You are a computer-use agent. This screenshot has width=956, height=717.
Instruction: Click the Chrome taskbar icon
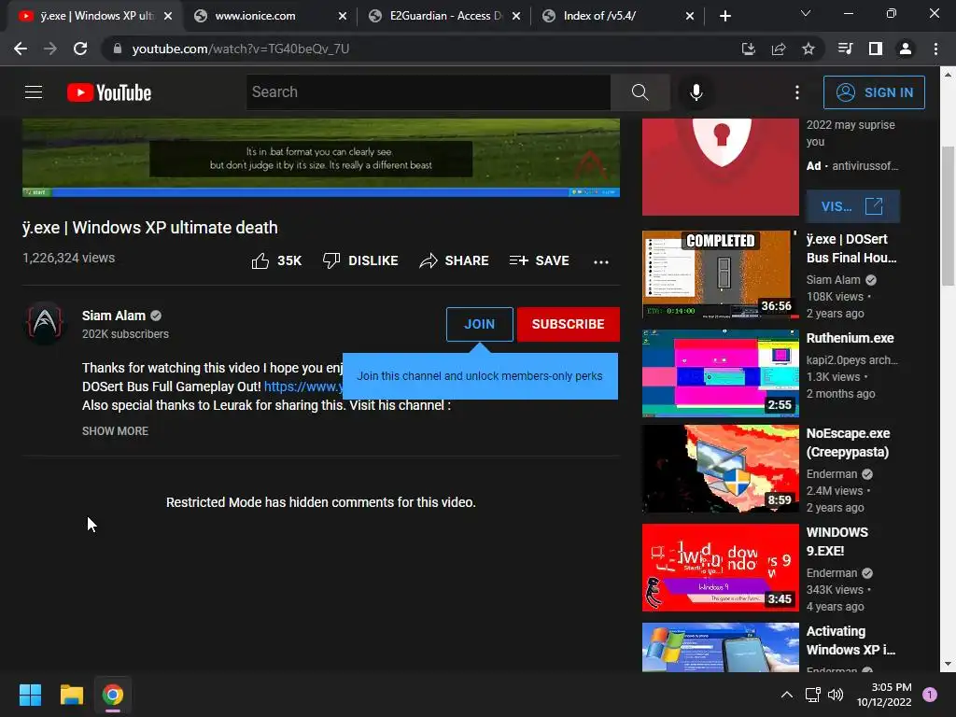click(113, 695)
